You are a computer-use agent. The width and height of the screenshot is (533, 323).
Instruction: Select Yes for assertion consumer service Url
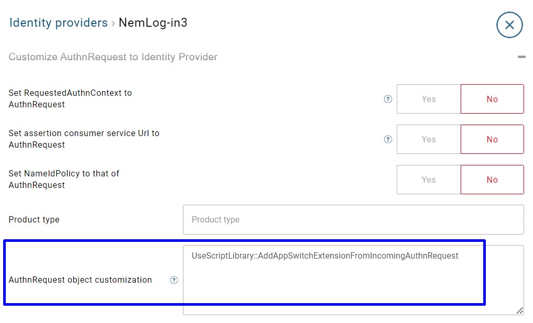point(428,139)
